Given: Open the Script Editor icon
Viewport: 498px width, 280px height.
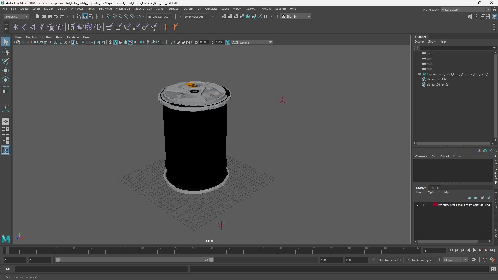Looking at the screenshot, I should (493, 269).
